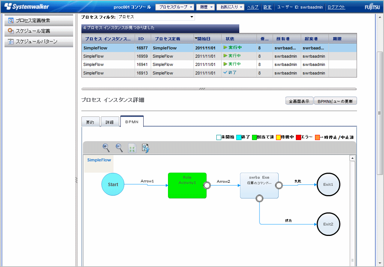Click the FUJITSU logo

coord(372,7)
